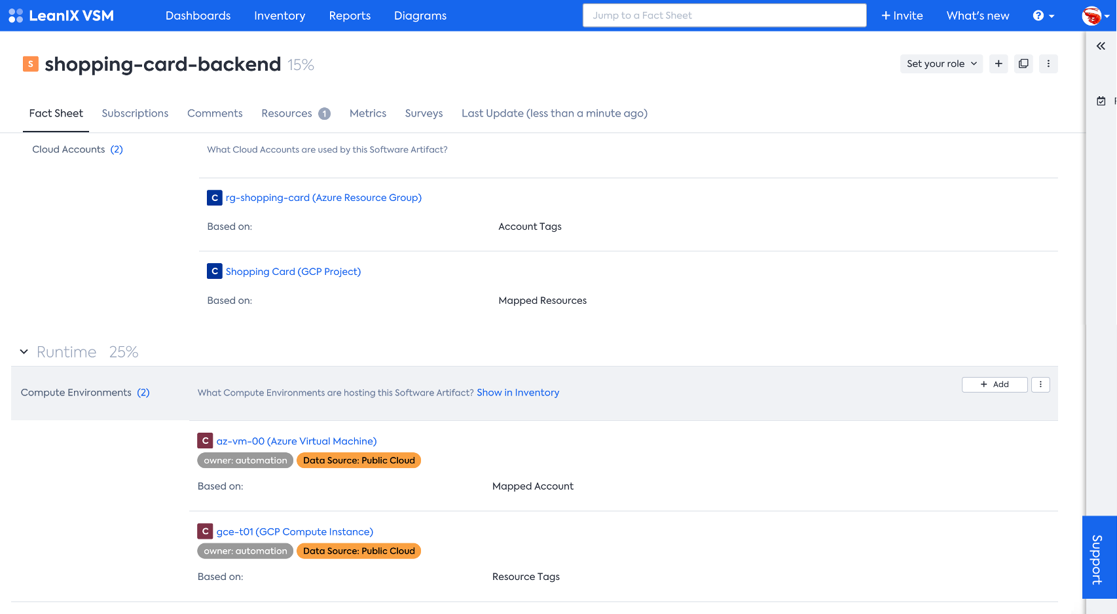
Task: Open gce-t01 GCP Compute Instance link
Action: (x=295, y=532)
